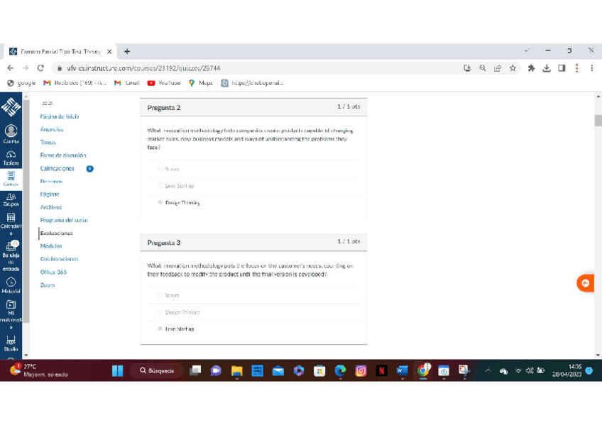This screenshot has width=602, height=425.
Task: Open the Historial clock icon
Action: click(11, 285)
